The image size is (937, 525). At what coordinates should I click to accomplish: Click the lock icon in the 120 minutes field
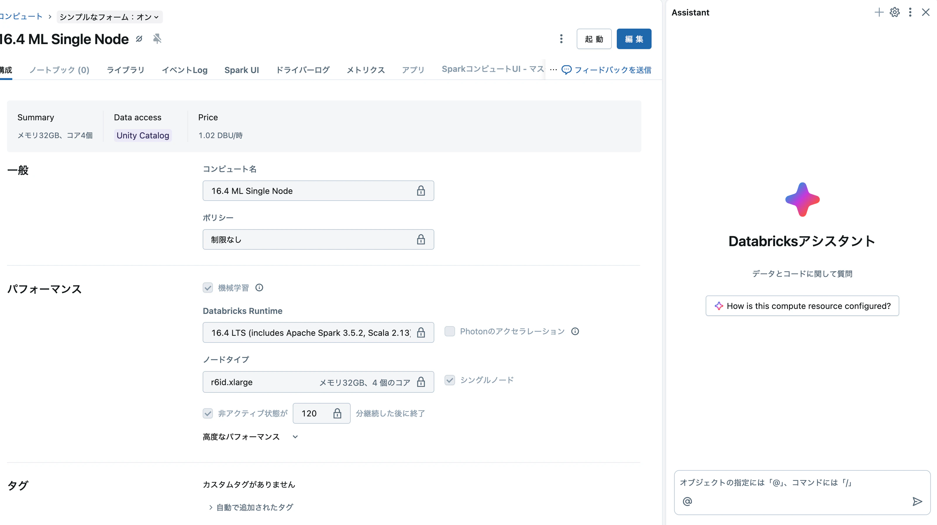(x=337, y=413)
